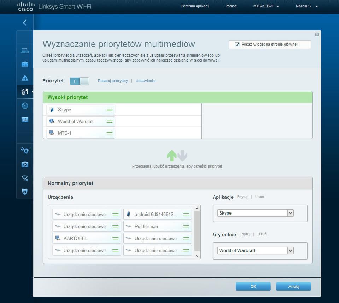Confirm with the OK button
The image size is (339, 303).
pos(253,286)
